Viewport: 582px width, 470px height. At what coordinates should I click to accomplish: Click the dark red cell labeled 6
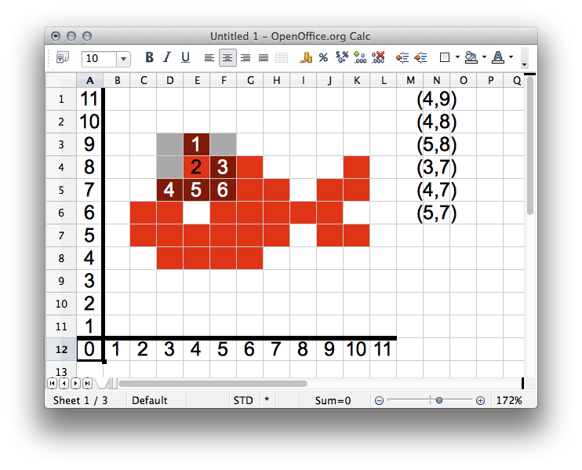223,190
